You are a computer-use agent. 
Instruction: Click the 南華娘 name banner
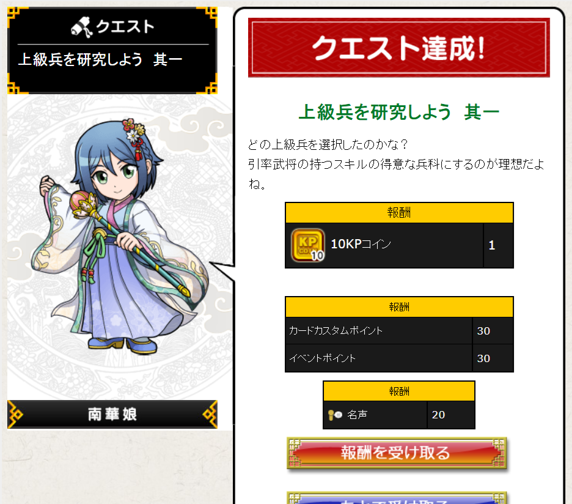point(112,414)
